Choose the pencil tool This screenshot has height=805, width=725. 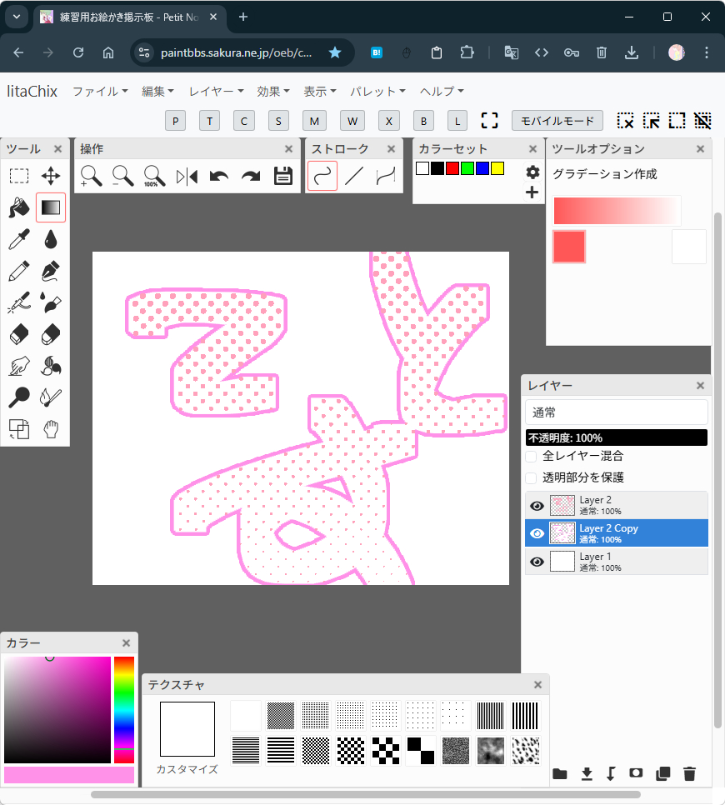(x=19, y=272)
